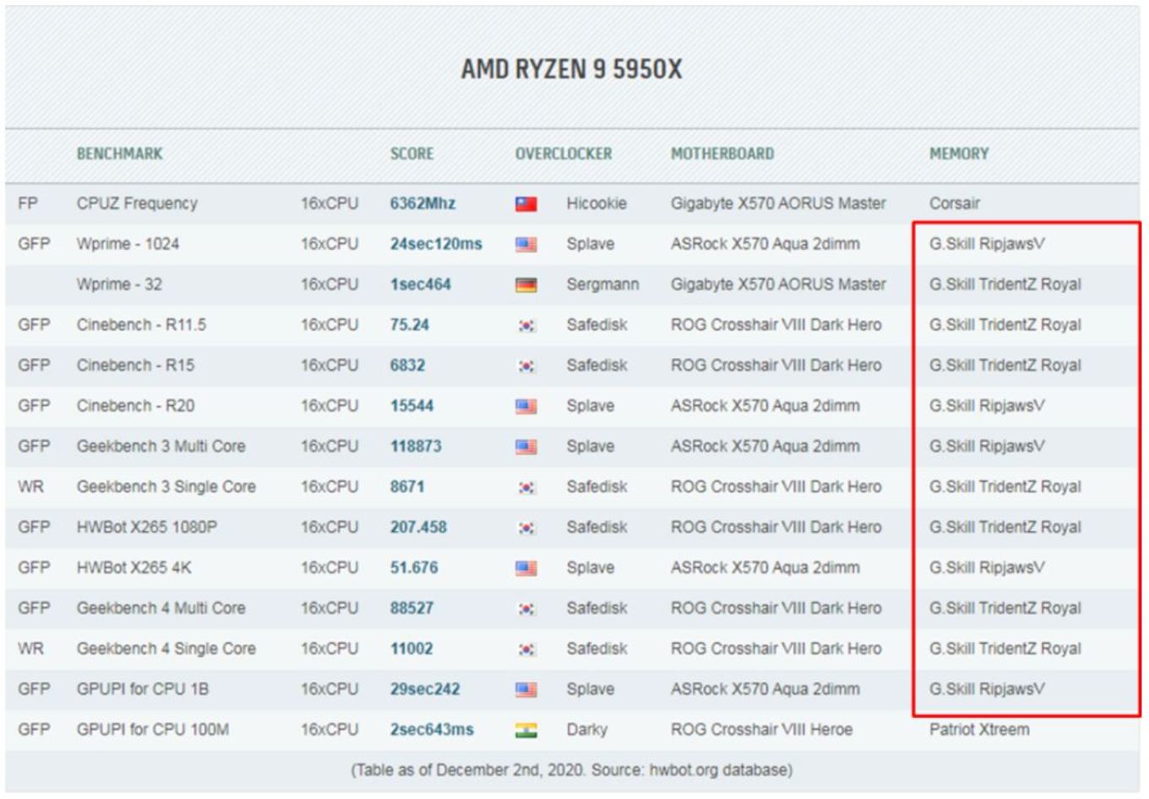This screenshot has height=799, width=1149.
Task: Click the MOTHERBOARD column header
Action: pyautogui.click(x=722, y=154)
